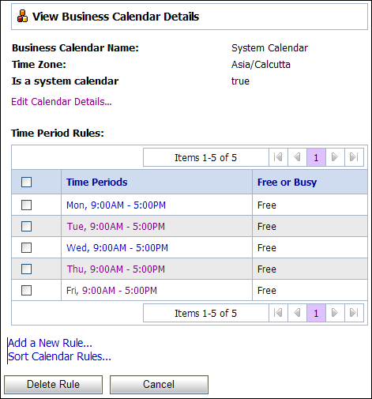Click first-page icon in top pagination
Screen dimensions: 372x399
pos(278,157)
